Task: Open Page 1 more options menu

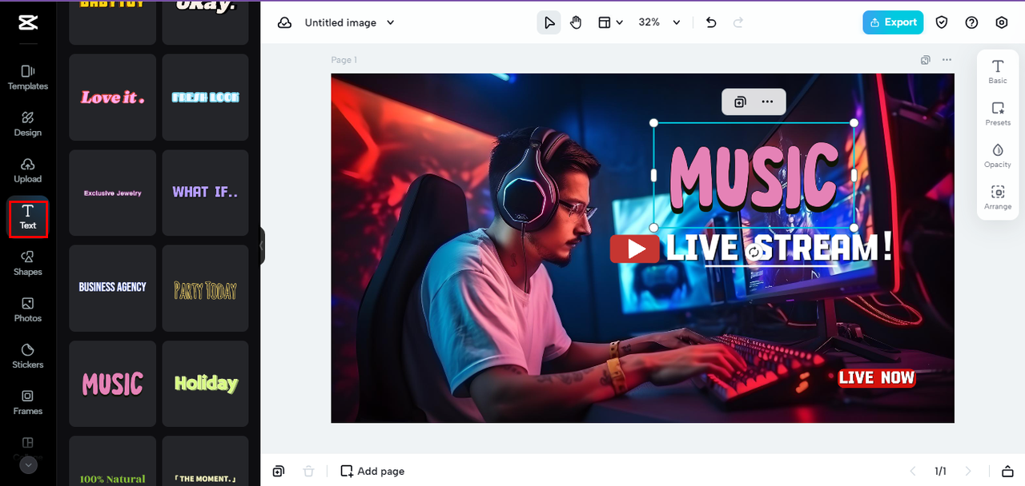Action: click(947, 60)
